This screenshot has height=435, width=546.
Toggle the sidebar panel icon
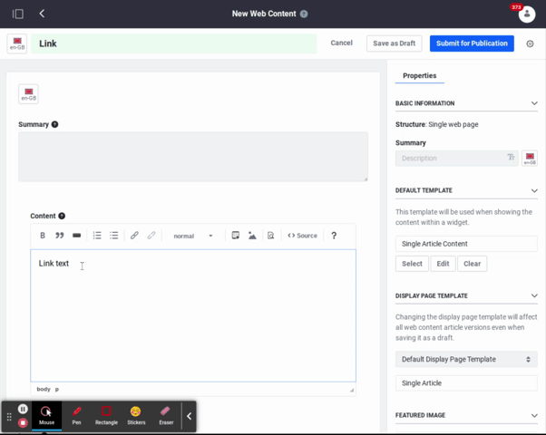pyautogui.click(x=18, y=14)
